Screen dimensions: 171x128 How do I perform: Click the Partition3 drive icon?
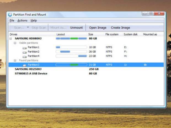[x=25, y=65]
